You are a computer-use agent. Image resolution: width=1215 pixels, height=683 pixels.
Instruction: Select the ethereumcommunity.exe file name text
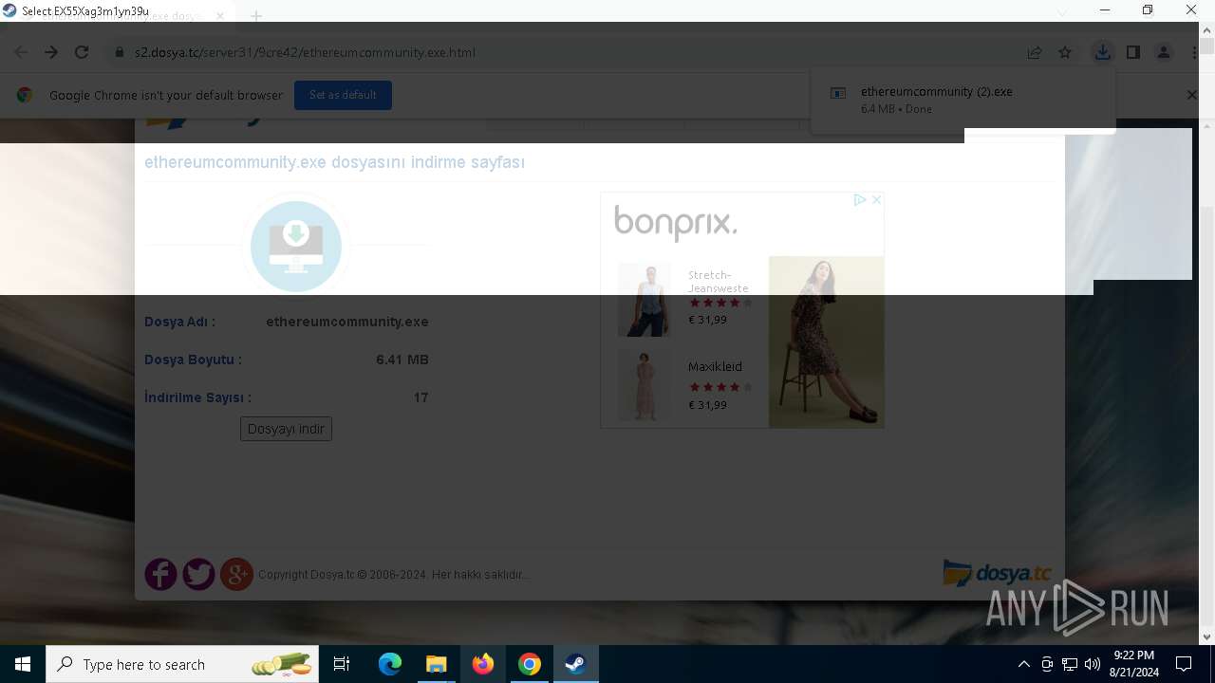tap(347, 322)
